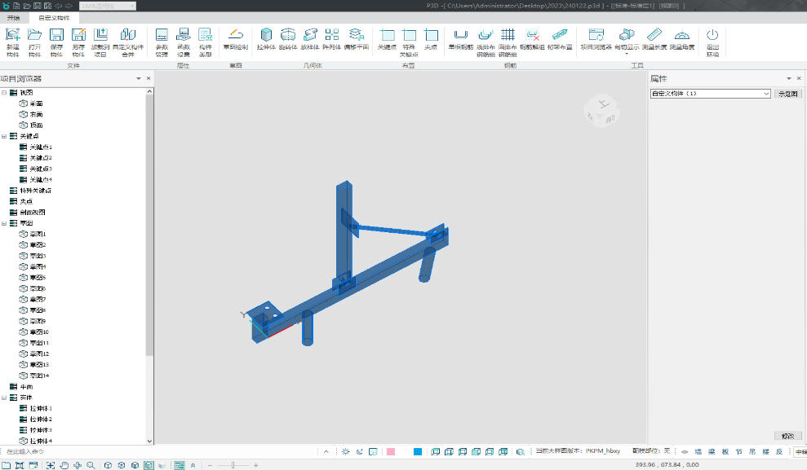Click the 草图绘制 sketch drawing tool
807x470 pixels.
[235, 40]
